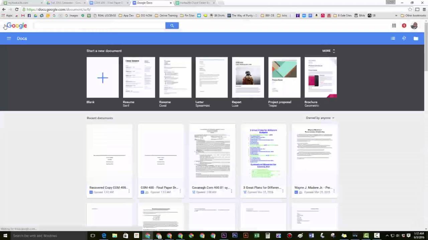Open the DO NOW bookmarks folder
This screenshot has height=240, width=428.
tap(144, 15)
